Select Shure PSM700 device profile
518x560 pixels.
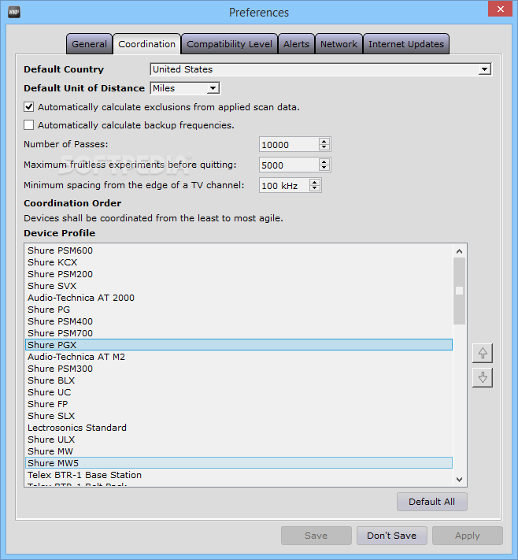click(x=239, y=333)
